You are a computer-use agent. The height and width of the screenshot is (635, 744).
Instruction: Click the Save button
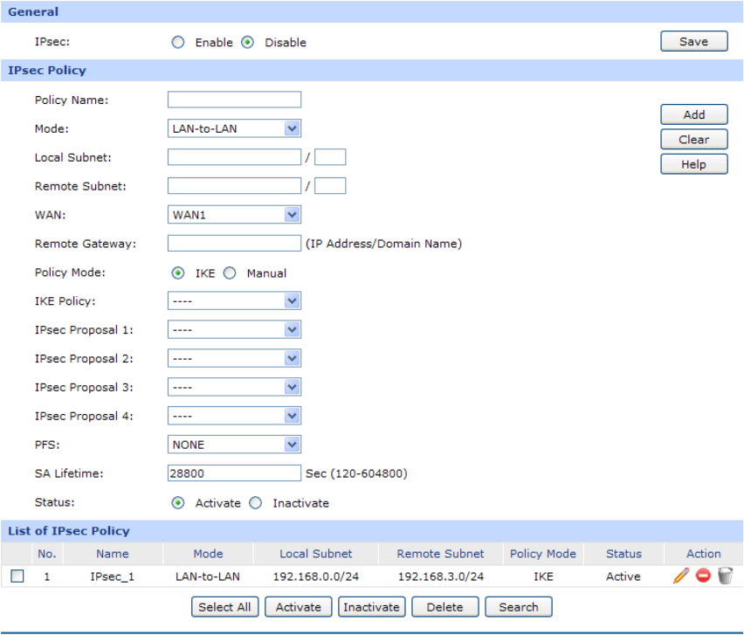[x=693, y=41]
